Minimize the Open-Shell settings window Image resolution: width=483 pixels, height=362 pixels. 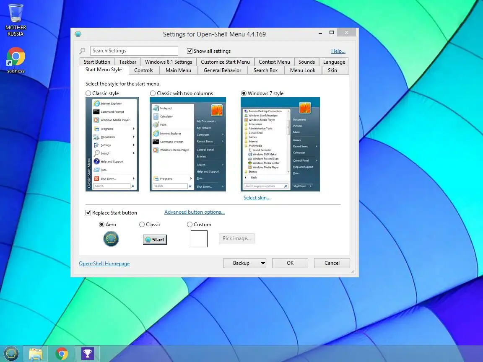pos(320,33)
